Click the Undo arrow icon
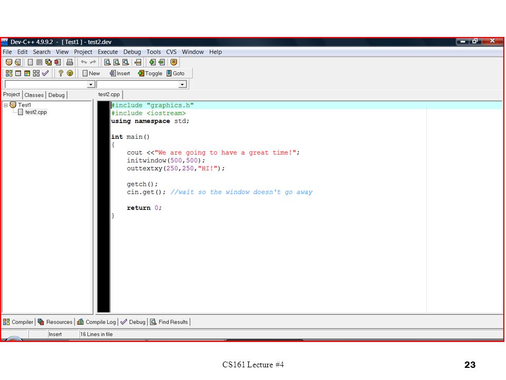This screenshot has width=506, height=380. [84, 62]
